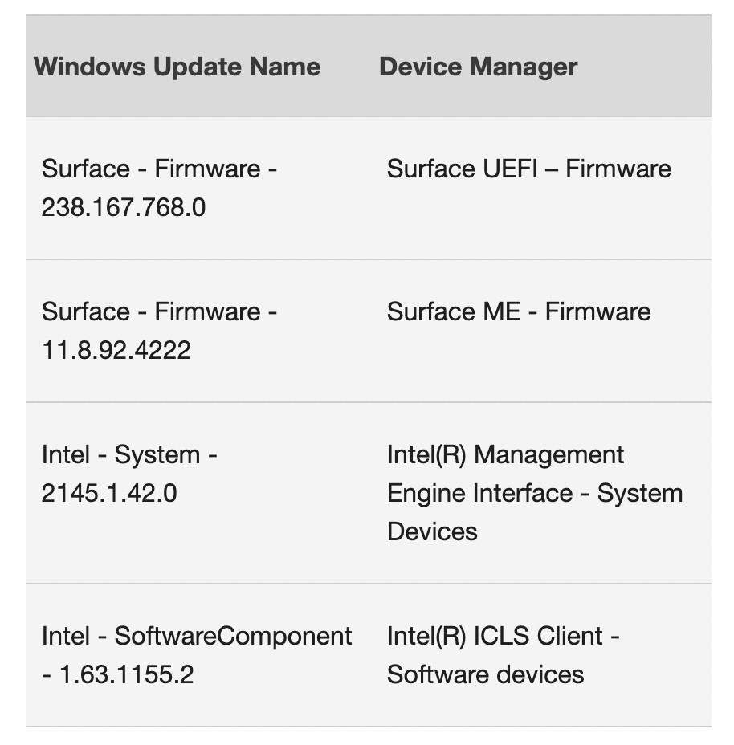This screenshot has height=745, width=734.
Task: Click the Device Manager column header
Action: tap(478, 67)
